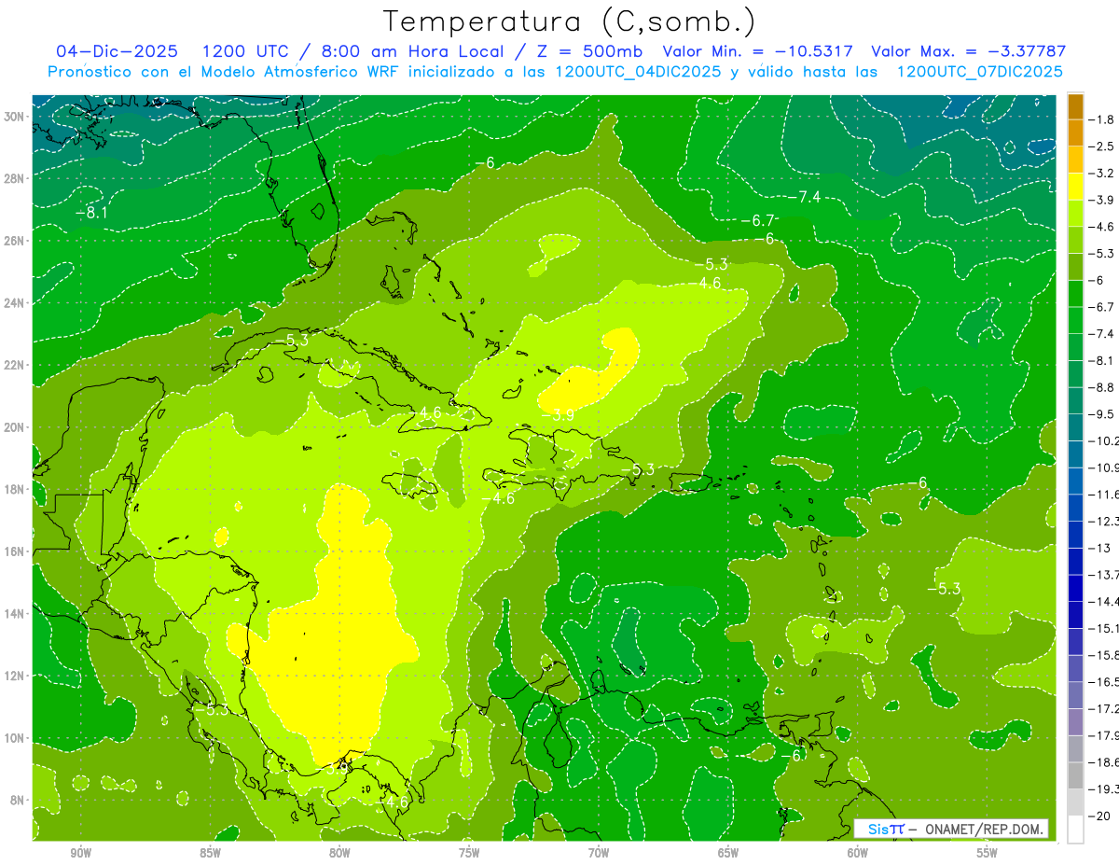1119x865 pixels.
Task: Click the yellow colorbar swatch between -3.2 and -3.9
Action: click(1075, 186)
